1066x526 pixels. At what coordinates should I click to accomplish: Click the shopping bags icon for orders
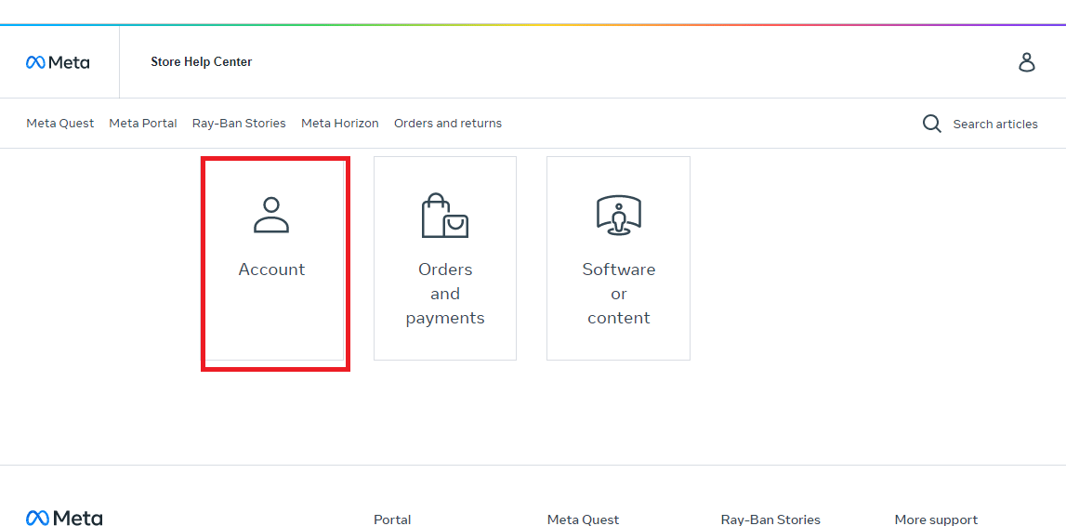pyautogui.click(x=444, y=216)
